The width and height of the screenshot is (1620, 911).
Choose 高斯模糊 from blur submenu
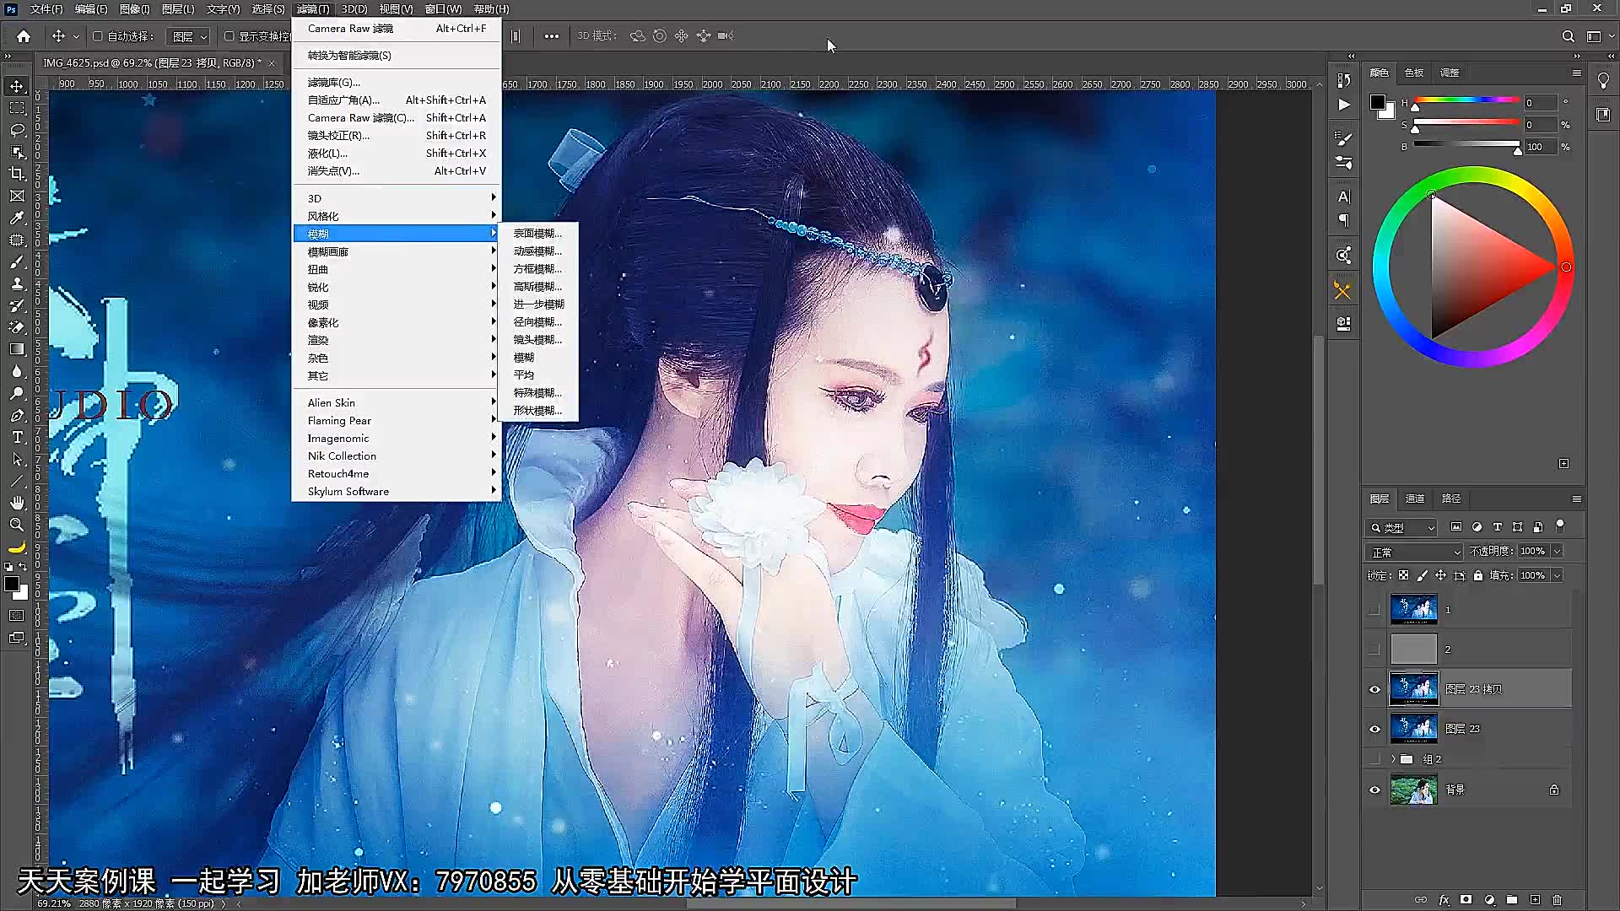coord(537,287)
